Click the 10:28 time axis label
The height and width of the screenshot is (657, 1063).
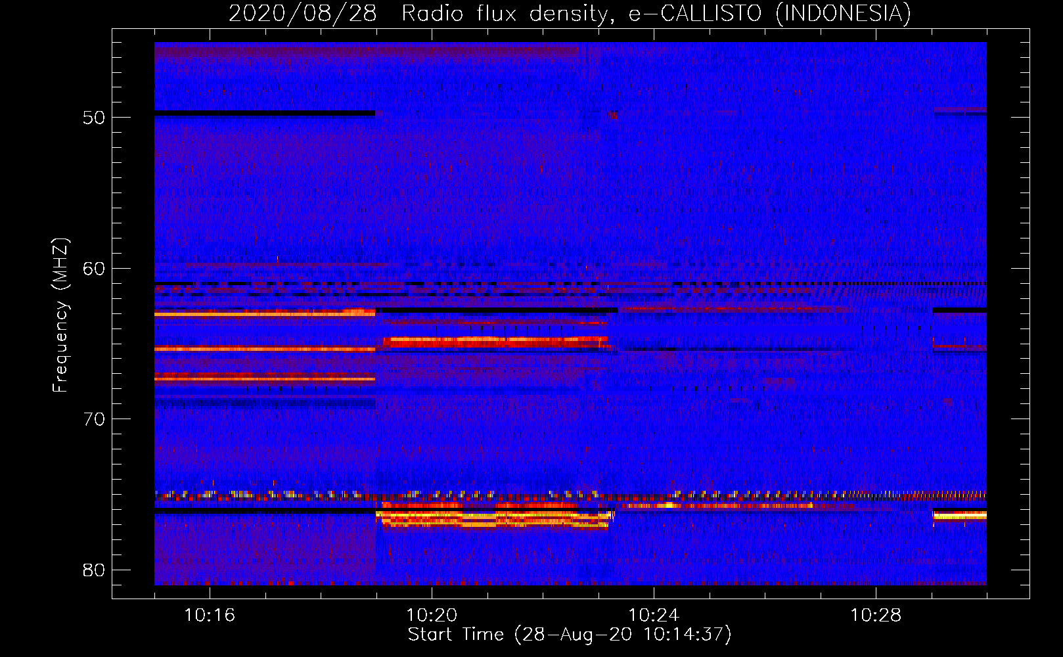click(x=876, y=616)
